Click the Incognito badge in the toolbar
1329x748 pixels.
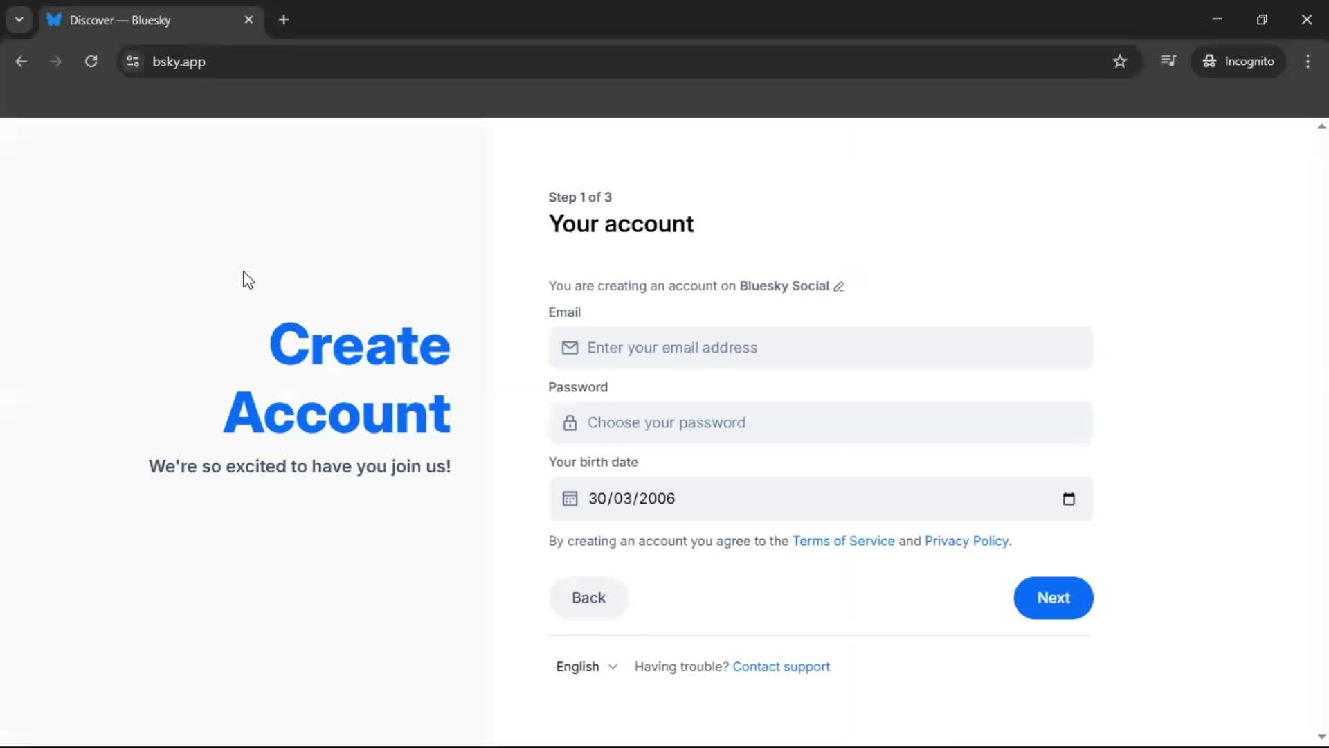[1238, 61]
